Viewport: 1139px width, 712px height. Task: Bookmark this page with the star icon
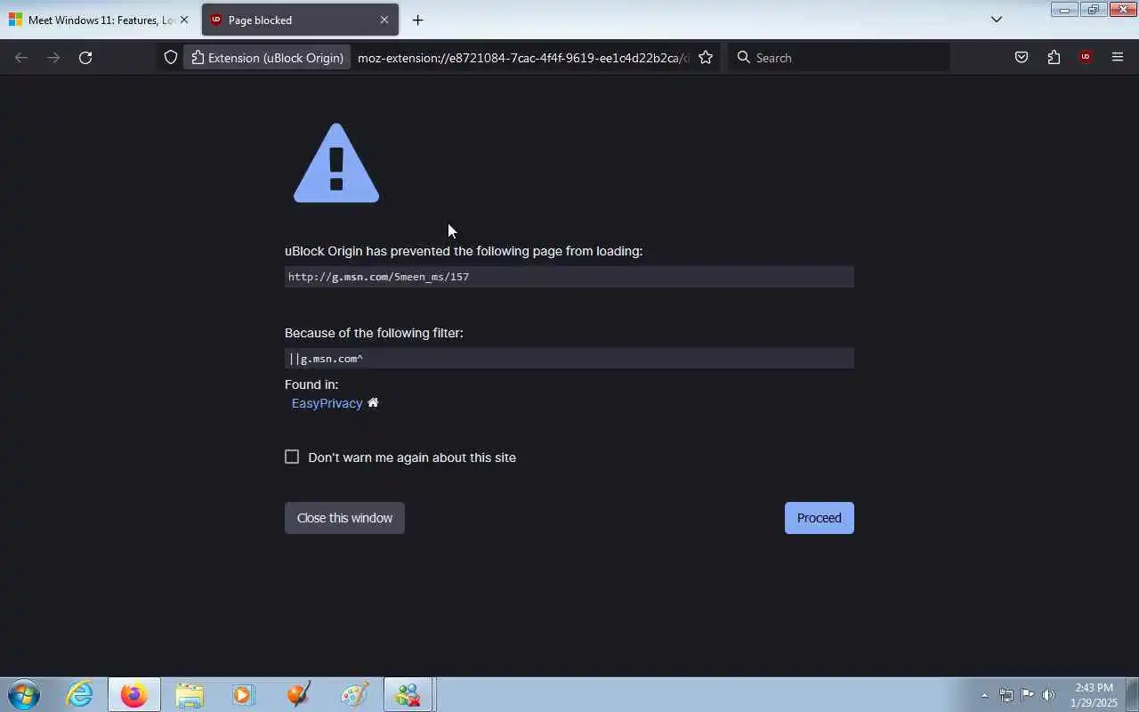click(706, 58)
